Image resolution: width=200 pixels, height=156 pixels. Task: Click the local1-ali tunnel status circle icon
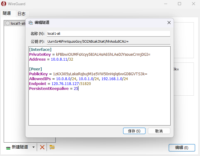(8, 23)
